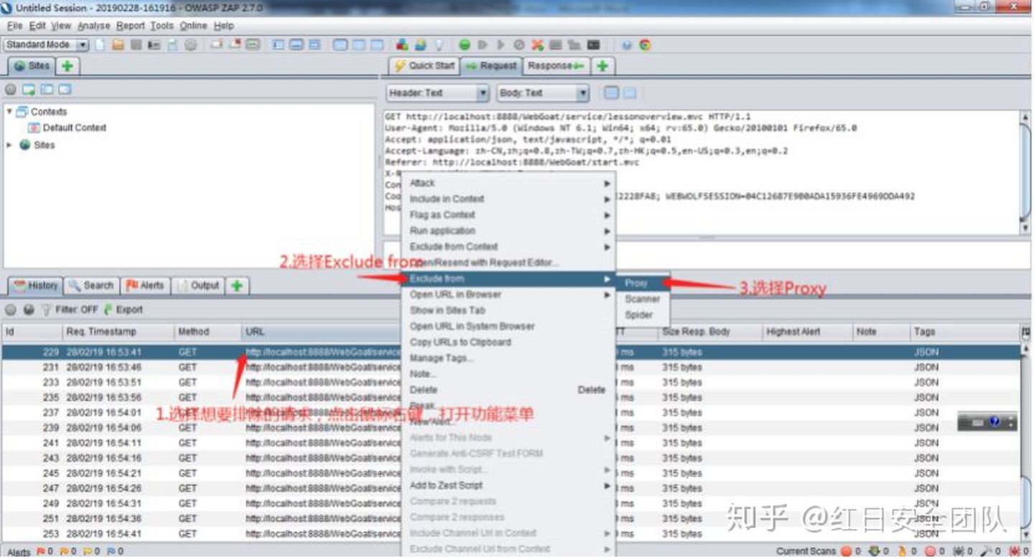Screen dimensions: 1034x559
Task: Select Open URL in Browser menu entry
Action: [x=508, y=294]
